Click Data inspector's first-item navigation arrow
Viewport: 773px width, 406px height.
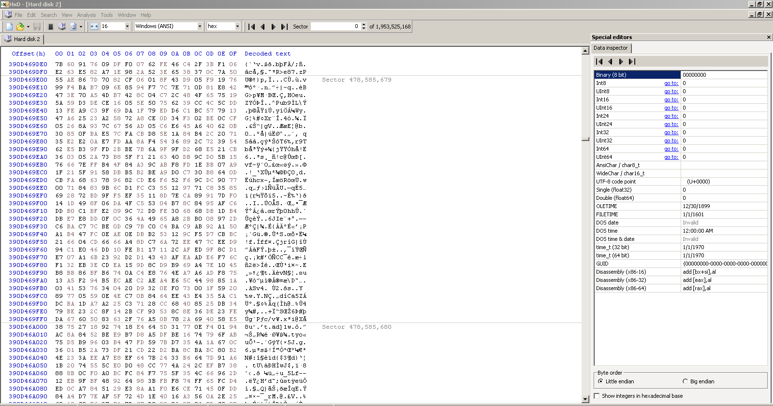(599, 61)
